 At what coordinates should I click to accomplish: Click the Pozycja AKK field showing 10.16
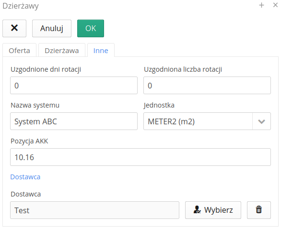pyautogui.click(x=140, y=157)
